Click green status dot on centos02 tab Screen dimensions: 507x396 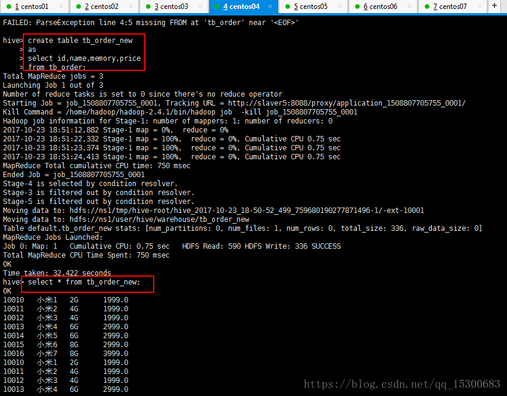tap(79, 7)
